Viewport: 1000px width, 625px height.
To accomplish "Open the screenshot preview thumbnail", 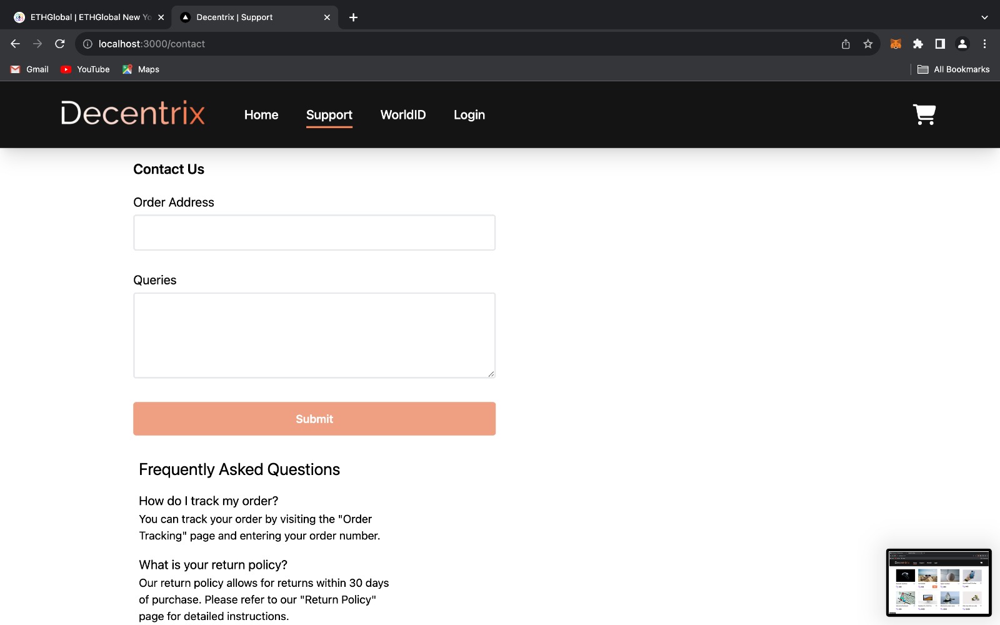I will point(939,582).
